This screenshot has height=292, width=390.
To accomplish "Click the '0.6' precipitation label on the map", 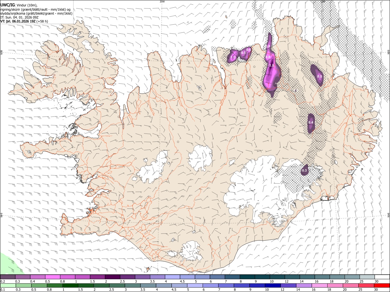I will [248, 50].
